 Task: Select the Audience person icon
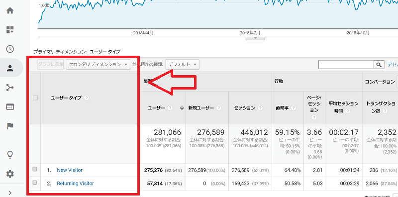(x=10, y=68)
